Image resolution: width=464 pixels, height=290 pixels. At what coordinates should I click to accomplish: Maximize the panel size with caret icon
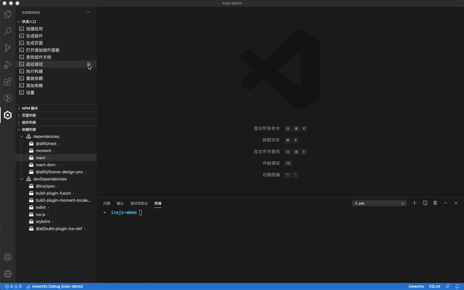pyautogui.click(x=446, y=203)
